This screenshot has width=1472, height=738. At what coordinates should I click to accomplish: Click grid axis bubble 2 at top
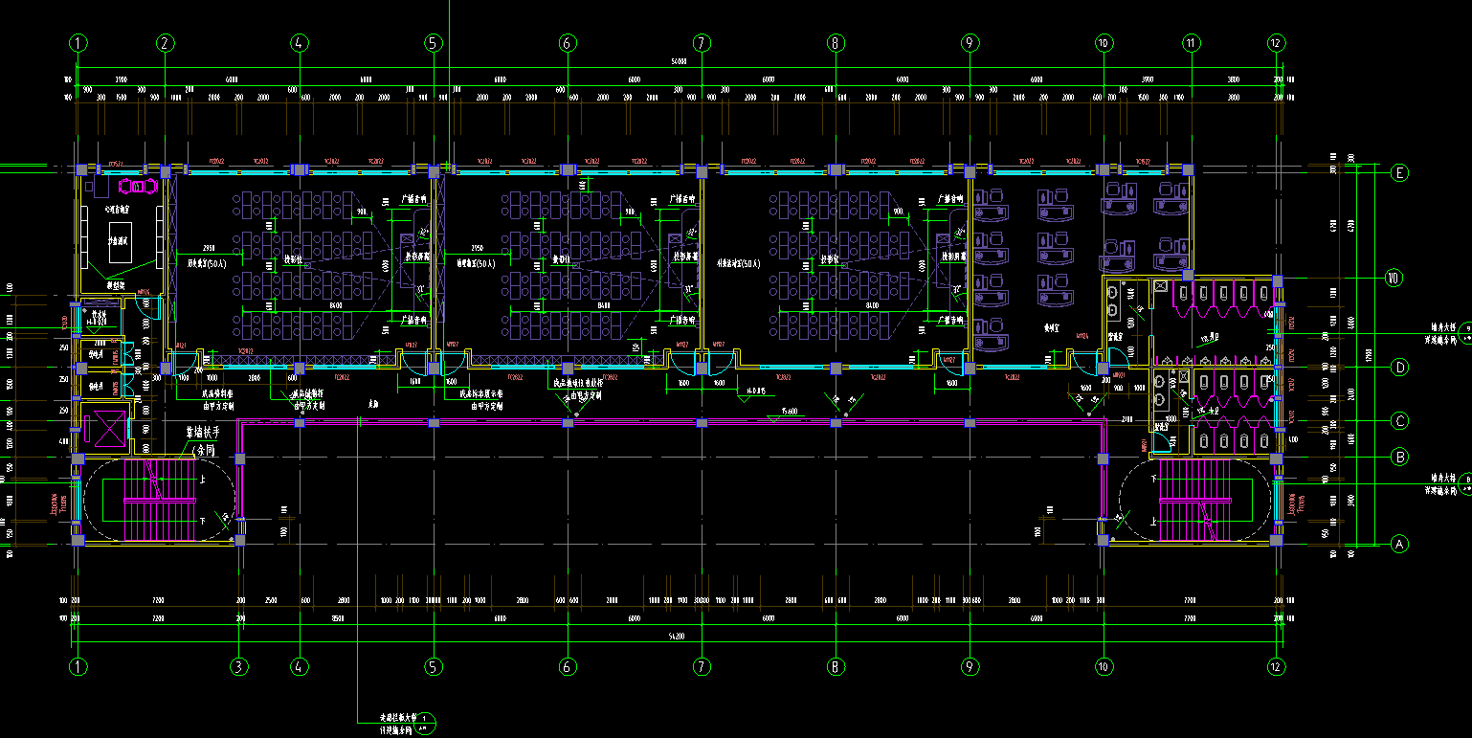coord(166,43)
